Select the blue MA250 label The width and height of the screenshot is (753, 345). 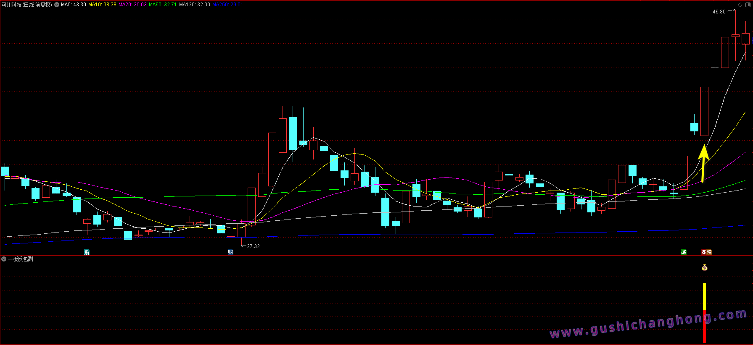coord(227,5)
